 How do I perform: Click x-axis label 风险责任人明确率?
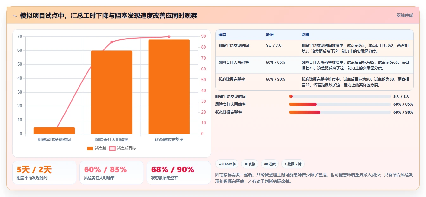coord(111,140)
